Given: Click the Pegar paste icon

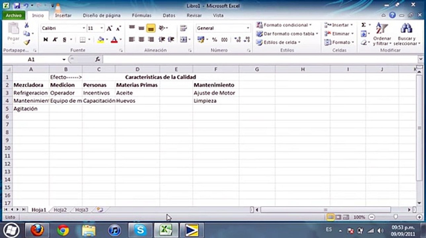Looking at the screenshot, I should (x=14, y=28).
